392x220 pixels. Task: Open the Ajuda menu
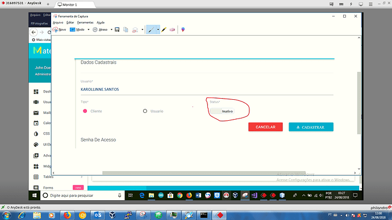[x=101, y=23]
